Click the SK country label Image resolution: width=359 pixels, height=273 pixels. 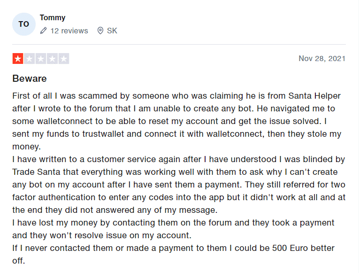coord(112,31)
